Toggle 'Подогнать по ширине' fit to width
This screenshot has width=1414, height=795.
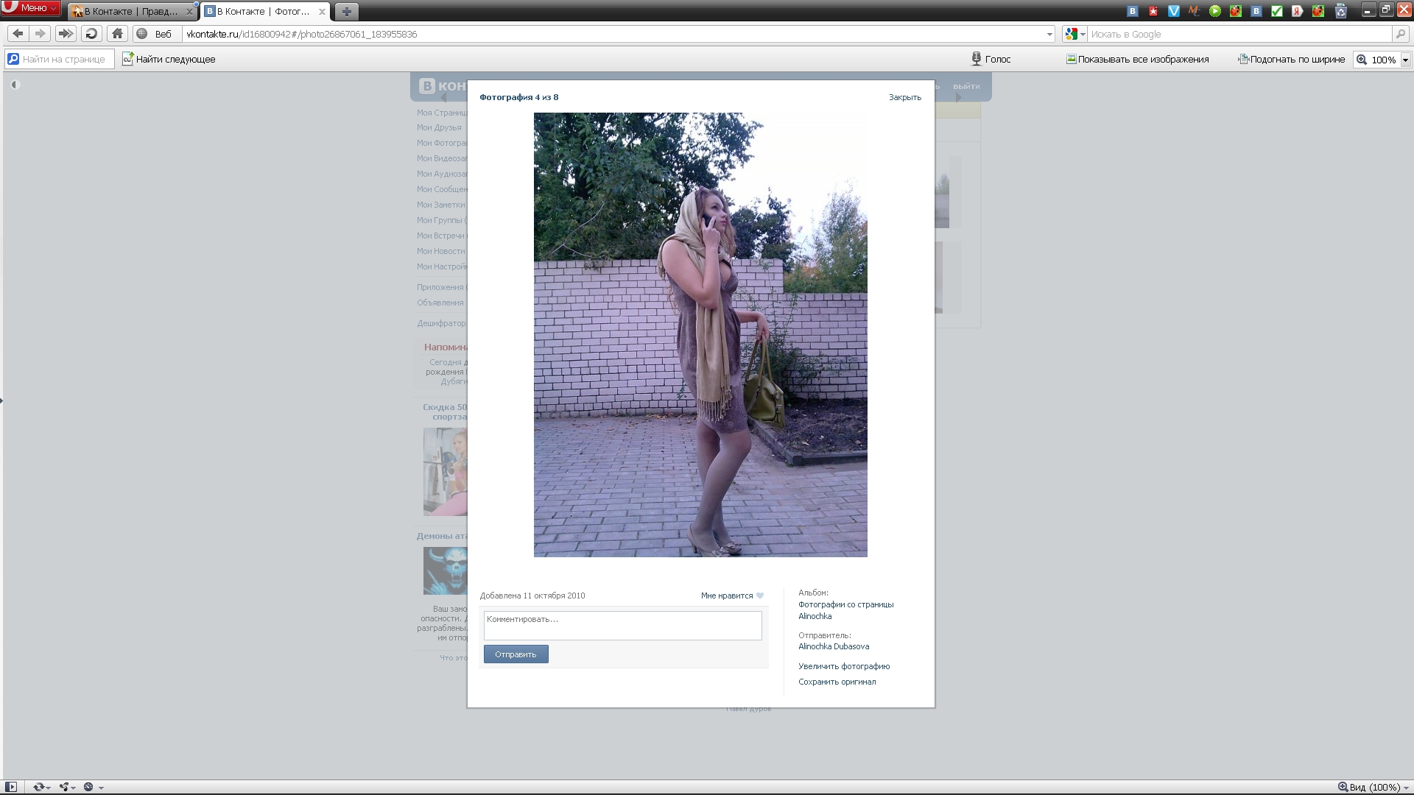click(1292, 60)
